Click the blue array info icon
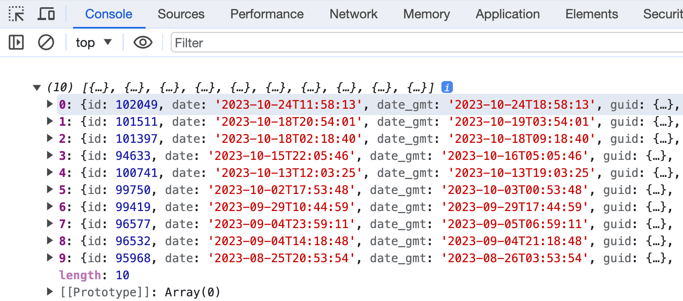This screenshot has width=683, height=301. click(447, 87)
